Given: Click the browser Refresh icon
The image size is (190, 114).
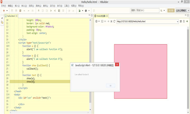Looking at the screenshot, I should click(x=114, y=21).
